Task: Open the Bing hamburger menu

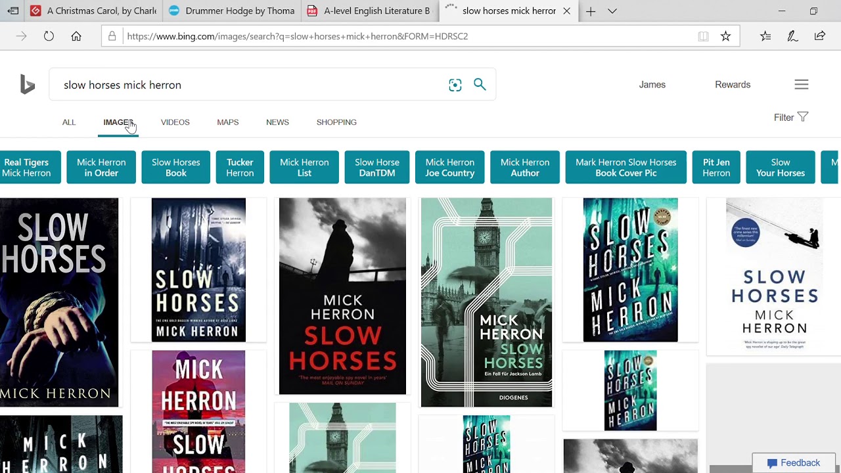Action: point(801,84)
